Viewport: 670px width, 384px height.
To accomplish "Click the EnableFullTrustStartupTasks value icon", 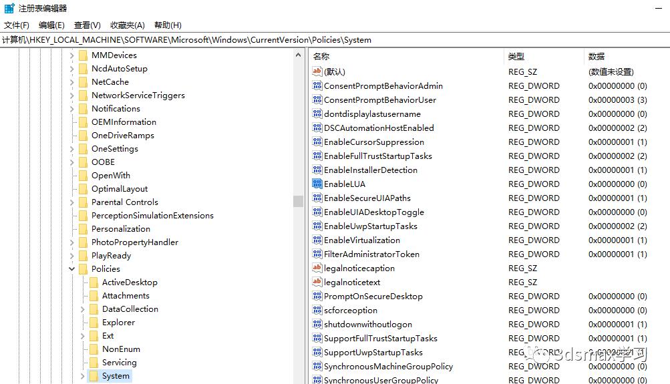I will [317, 156].
